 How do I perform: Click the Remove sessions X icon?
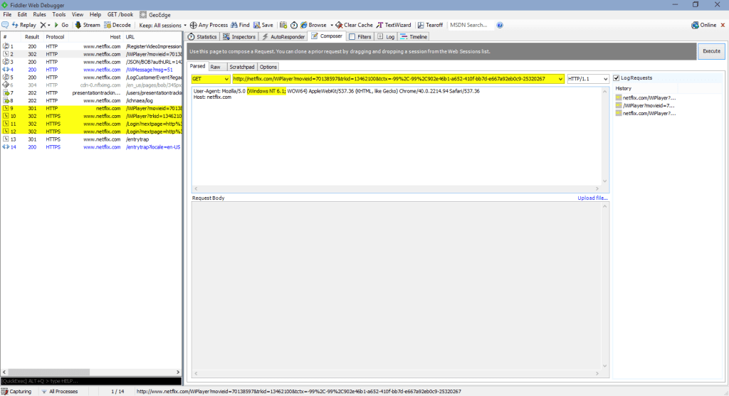43,25
